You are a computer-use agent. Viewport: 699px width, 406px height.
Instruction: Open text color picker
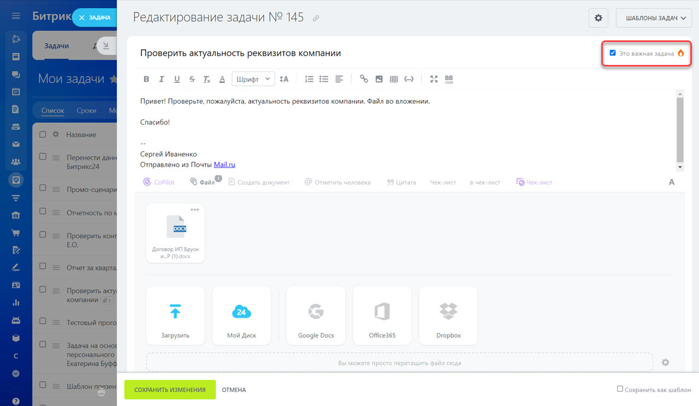coord(222,79)
